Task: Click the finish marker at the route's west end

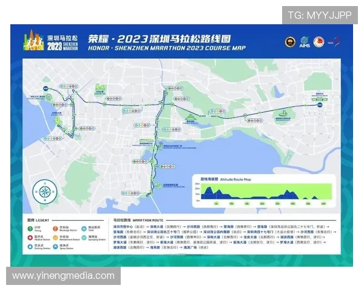Action: (x=45, y=89)
